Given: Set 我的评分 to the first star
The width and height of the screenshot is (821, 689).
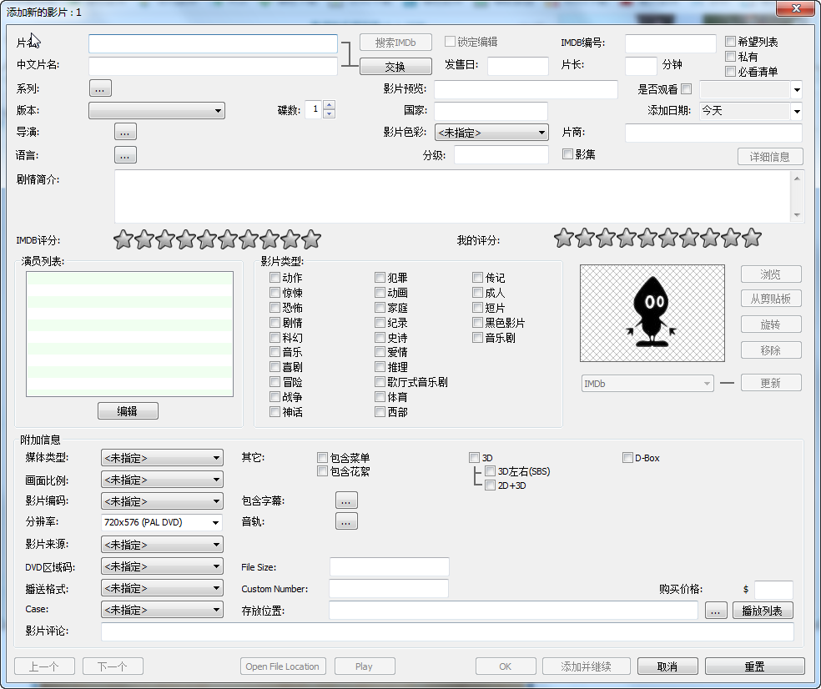Looking at the screenshot, I should click(x=564, y=238).
